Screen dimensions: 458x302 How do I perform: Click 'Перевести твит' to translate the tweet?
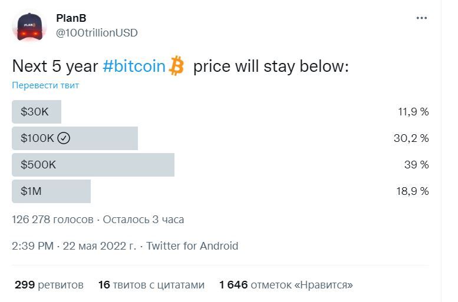[x=45, y=85]
